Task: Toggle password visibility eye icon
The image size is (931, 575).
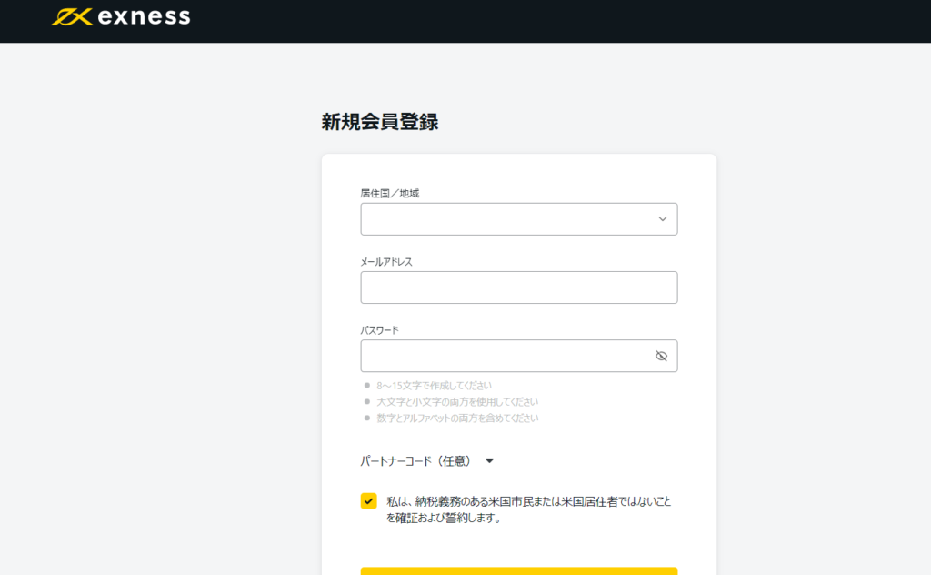Action: [661, 356]
